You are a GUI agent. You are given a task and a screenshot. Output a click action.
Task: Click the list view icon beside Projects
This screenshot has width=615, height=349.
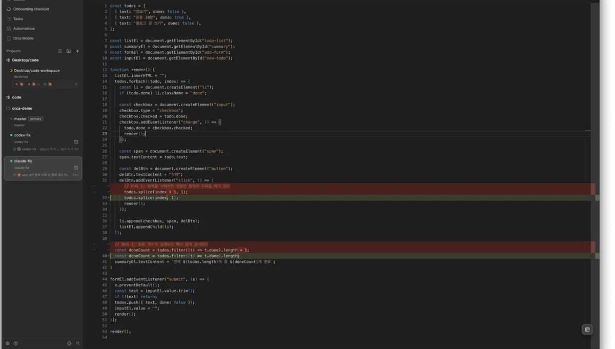(60, 51)
